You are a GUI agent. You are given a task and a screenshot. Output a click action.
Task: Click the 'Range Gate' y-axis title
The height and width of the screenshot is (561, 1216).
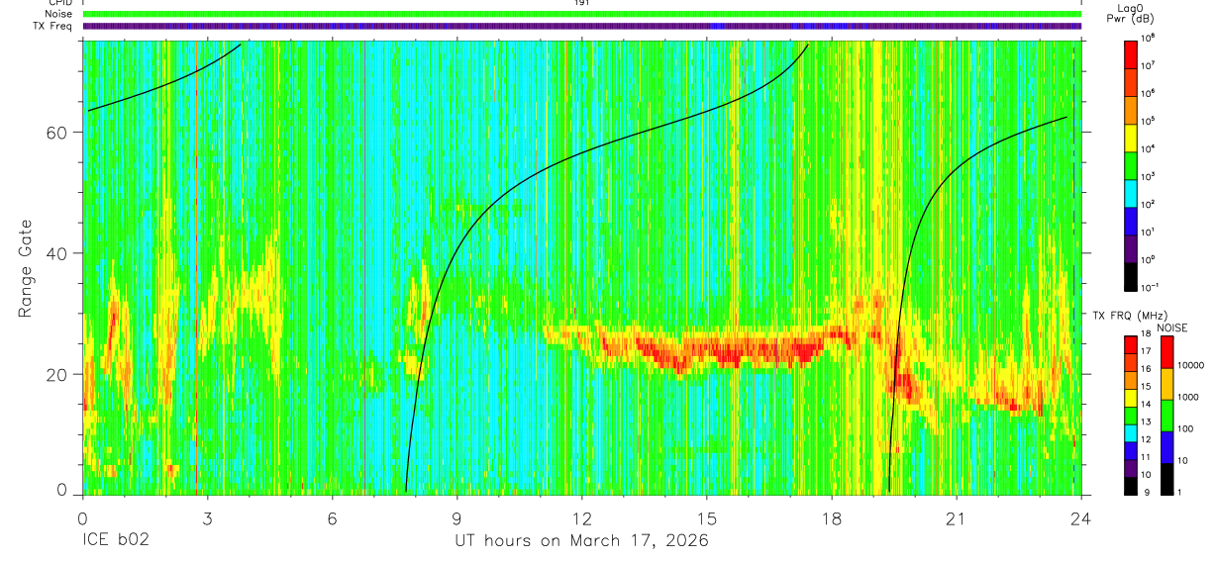coord(25,267)
